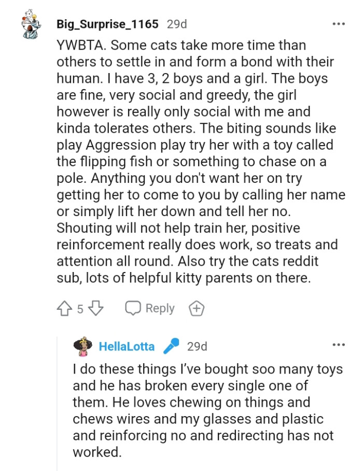The image size is (363, 471).
Task: Click the vote score showing 5
Action: 80,309
